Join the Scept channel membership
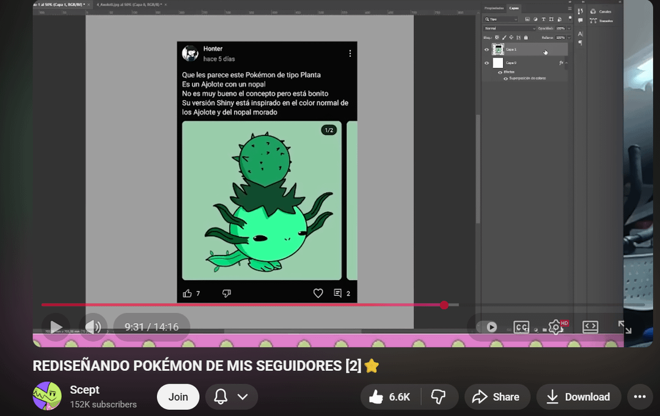Image resolution: width=660 pixels, height=416 pixels. 178,397
